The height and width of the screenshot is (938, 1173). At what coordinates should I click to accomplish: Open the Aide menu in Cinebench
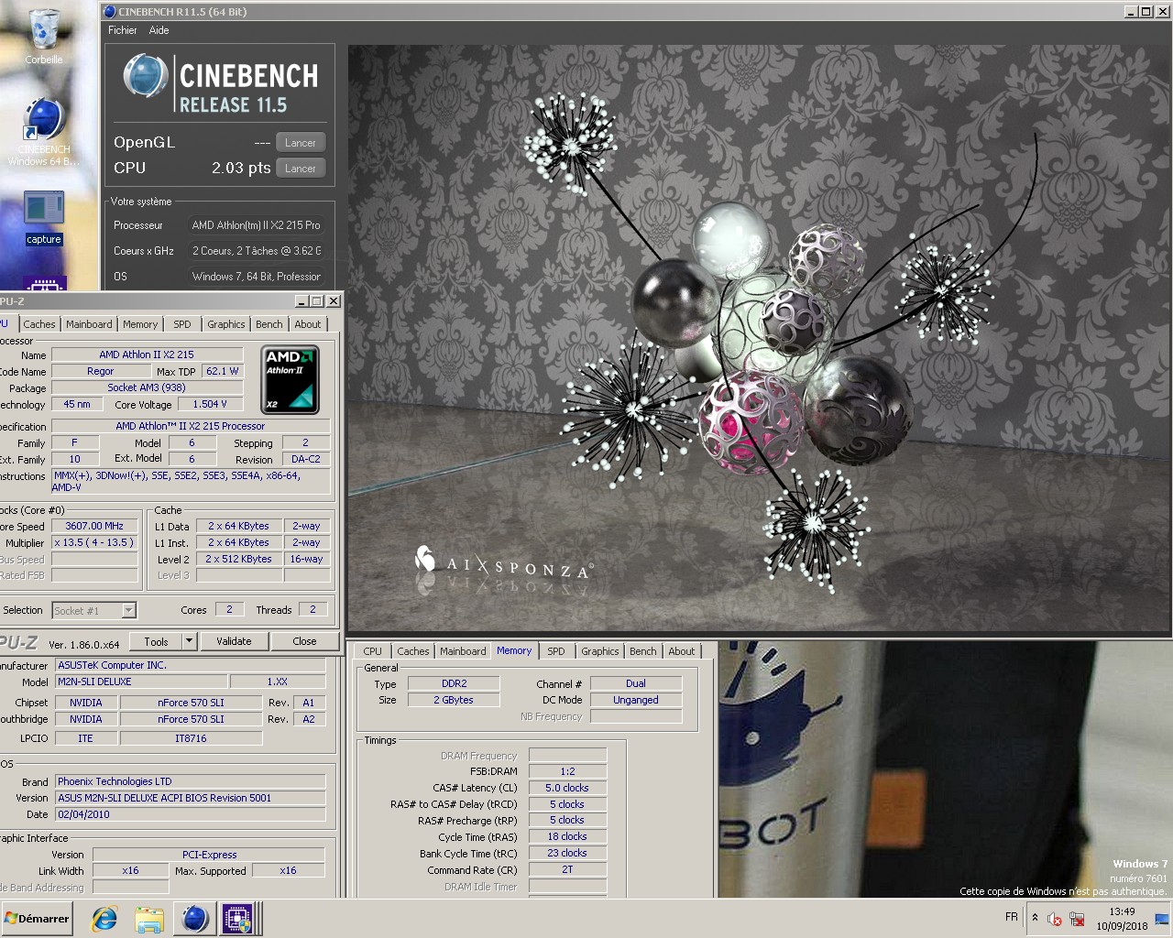coord(159,30)
